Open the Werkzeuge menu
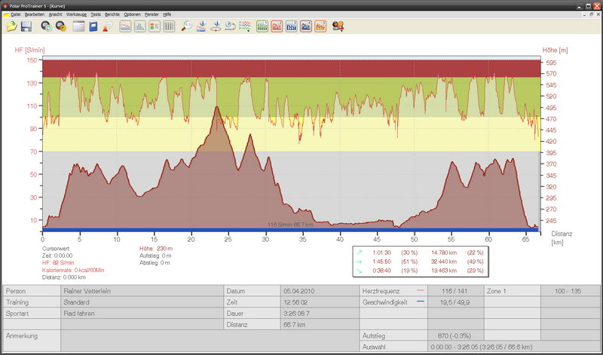603x355 pixels. click(x=76, y=14)
